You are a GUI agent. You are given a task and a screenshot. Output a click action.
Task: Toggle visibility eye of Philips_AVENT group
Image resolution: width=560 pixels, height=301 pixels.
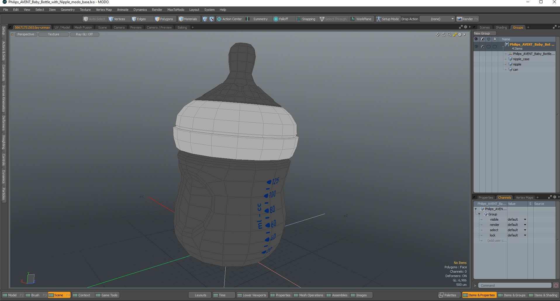(x=476, y=46)
